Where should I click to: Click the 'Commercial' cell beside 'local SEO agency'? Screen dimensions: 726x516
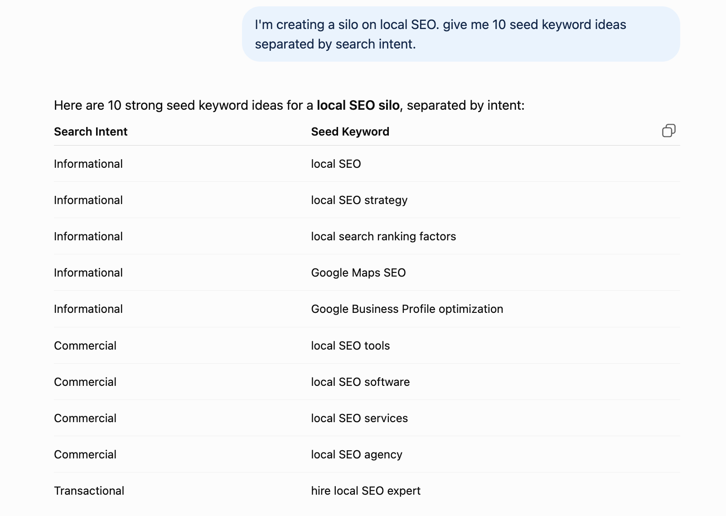click(x=85, y=454)
